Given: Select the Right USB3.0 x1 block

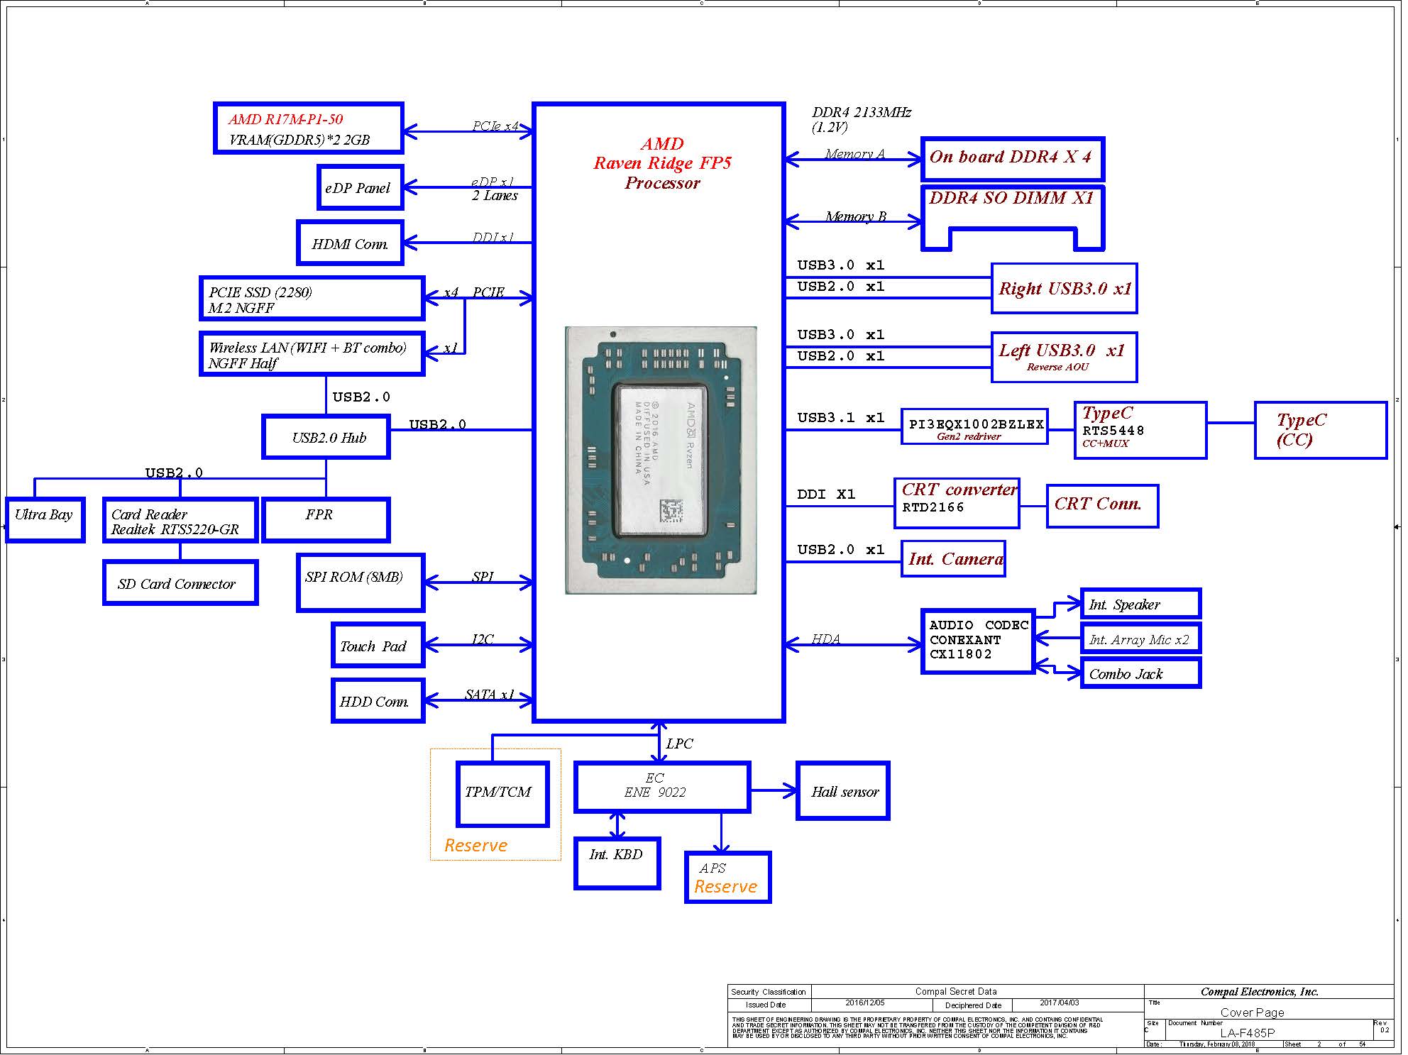Looking at the screenshot, I should (x=1065, y=288).
